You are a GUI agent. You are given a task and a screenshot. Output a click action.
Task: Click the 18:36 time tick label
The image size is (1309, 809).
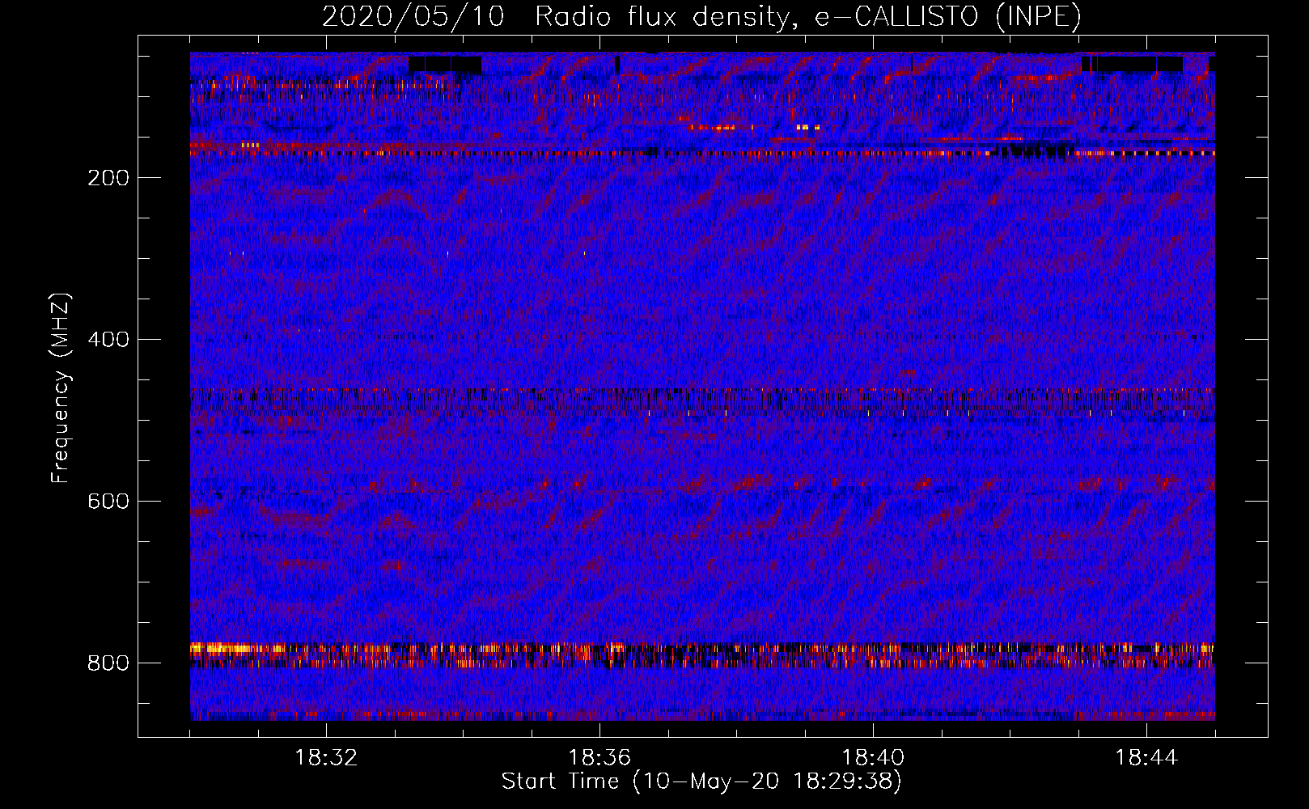599,758
